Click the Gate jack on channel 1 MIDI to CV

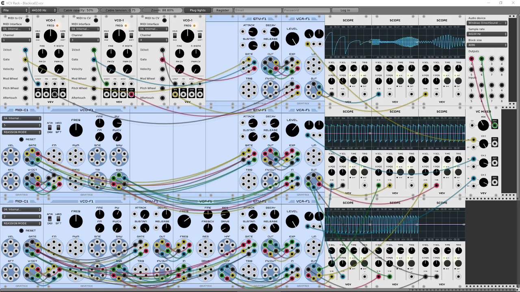(x=25, y=60)
